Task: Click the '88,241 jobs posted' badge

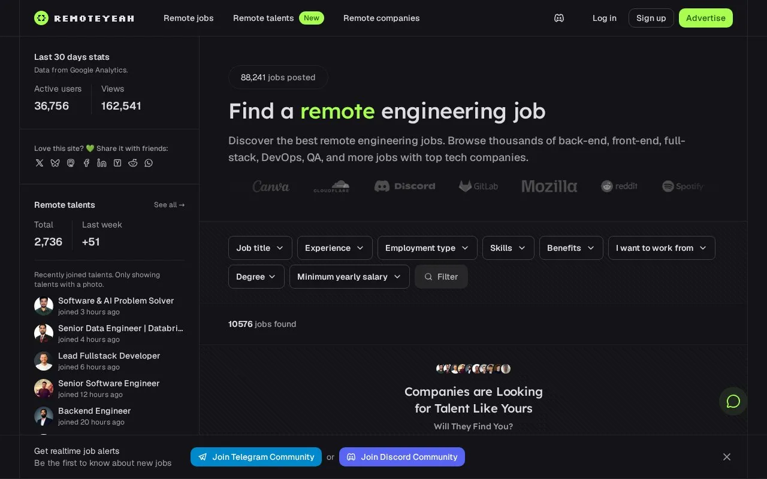Action: [x=278, y=77]
